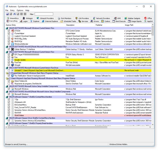The height and width of the screenshot is (151, 160).
Task: Click the Find binoculars toolbar icon
Action: click(14, 14)
